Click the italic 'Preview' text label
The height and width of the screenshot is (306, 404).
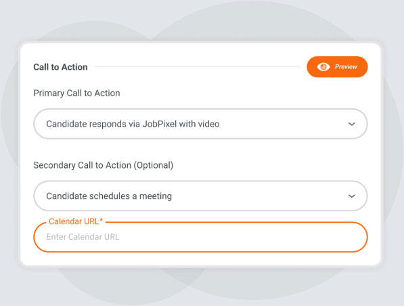(346, 67)
